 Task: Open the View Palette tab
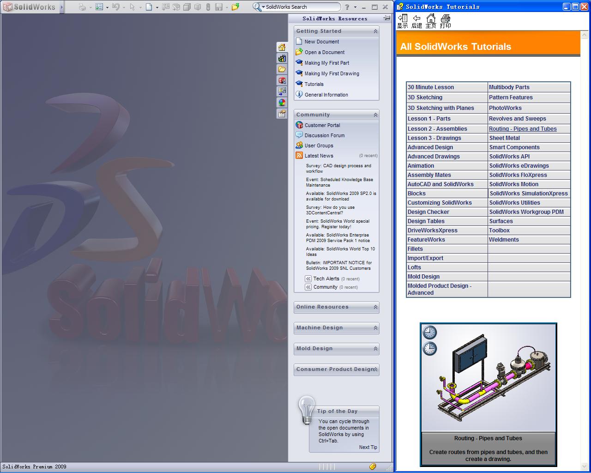282,91
